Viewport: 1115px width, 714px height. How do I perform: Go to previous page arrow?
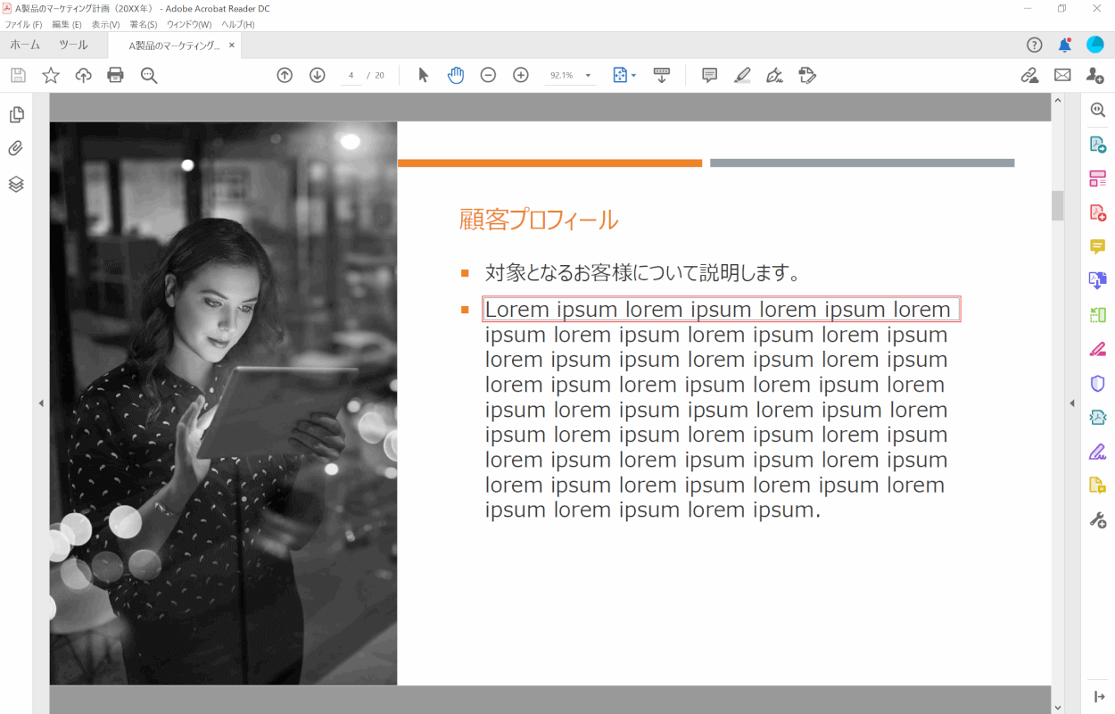pos(285,76)
